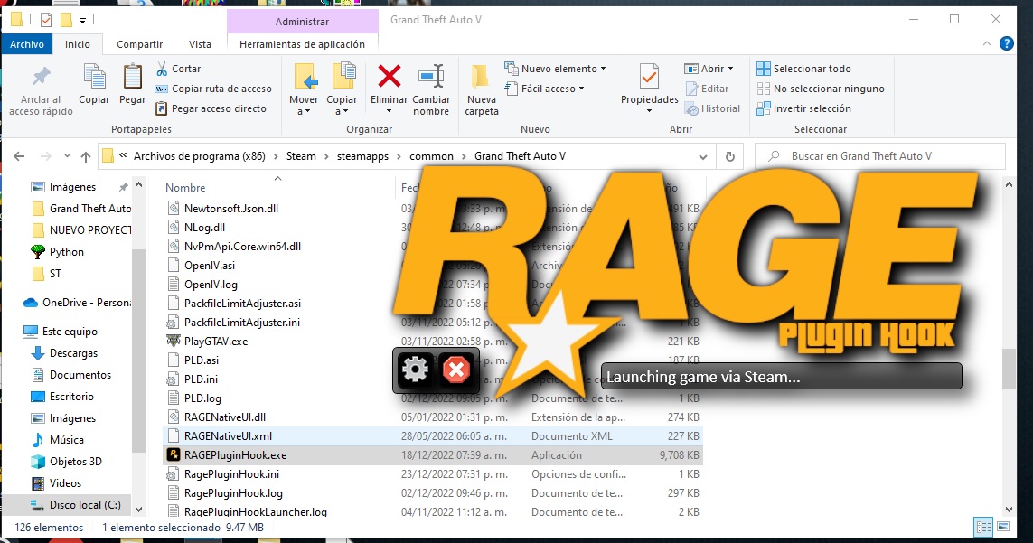Select the PlayGTAV.exe file
1033x543 pixels.
(215, 342)
